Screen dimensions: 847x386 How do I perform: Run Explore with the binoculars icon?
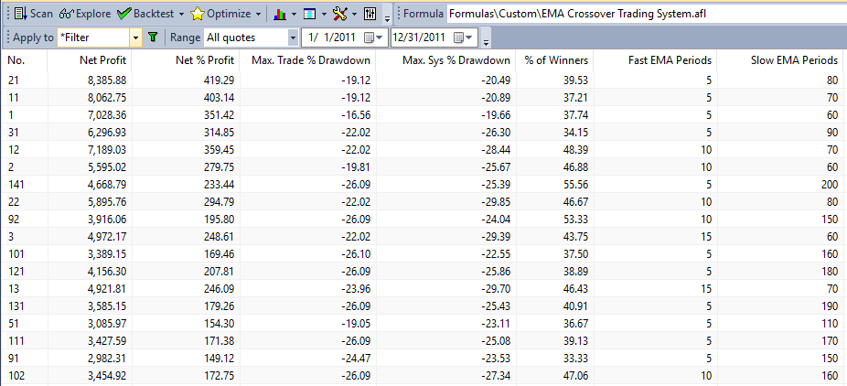[x=85, y=14]
